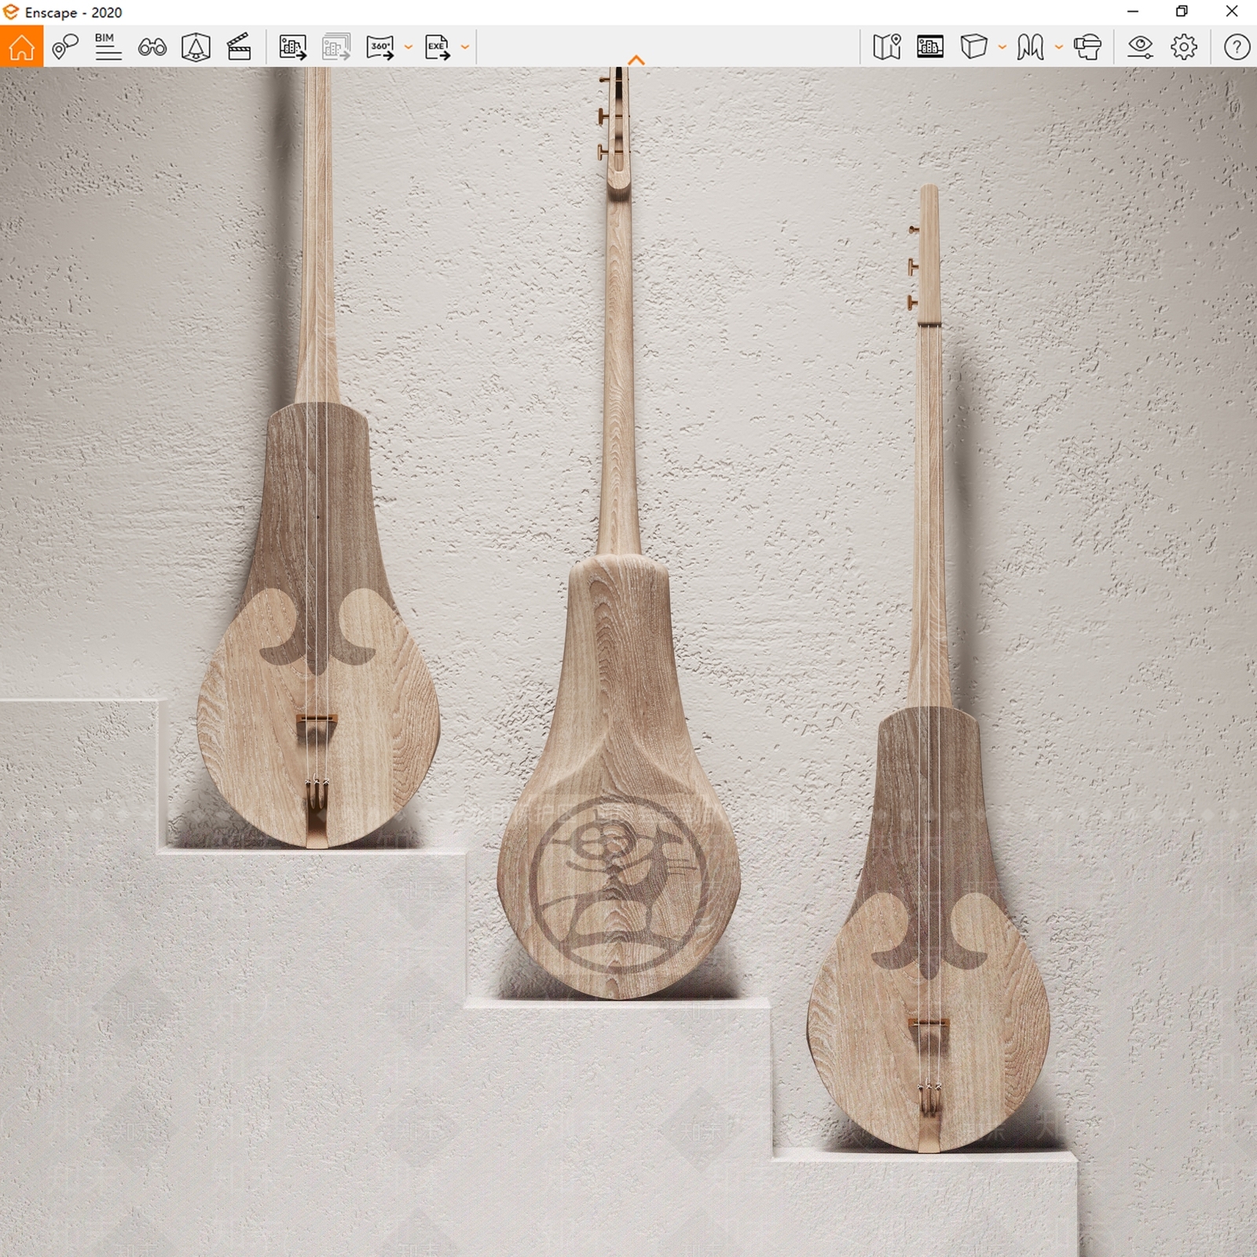Open the minimap icon with the location pin
1257x1257 pixels.
[x=886, y=47]
